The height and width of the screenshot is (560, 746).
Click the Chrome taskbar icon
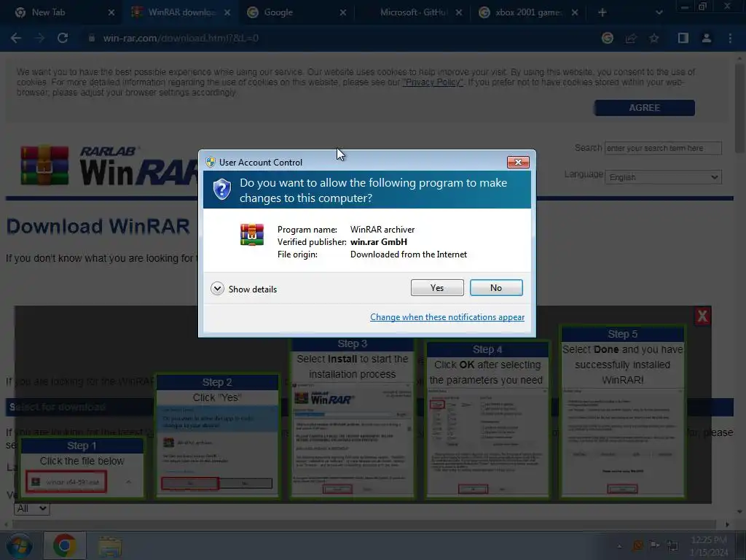point(65,545)
